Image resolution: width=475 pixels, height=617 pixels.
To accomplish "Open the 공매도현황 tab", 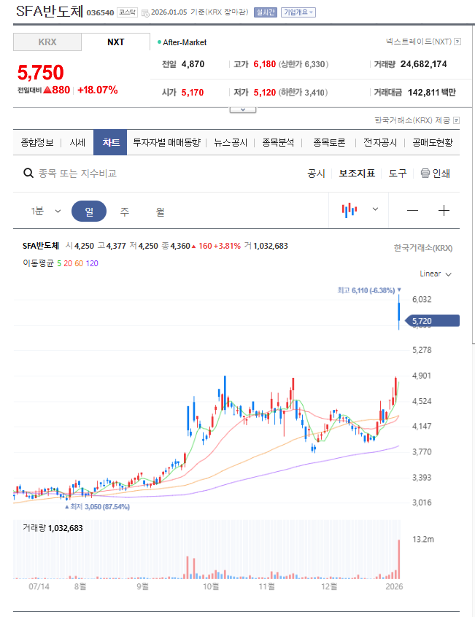I will [433, 142].
